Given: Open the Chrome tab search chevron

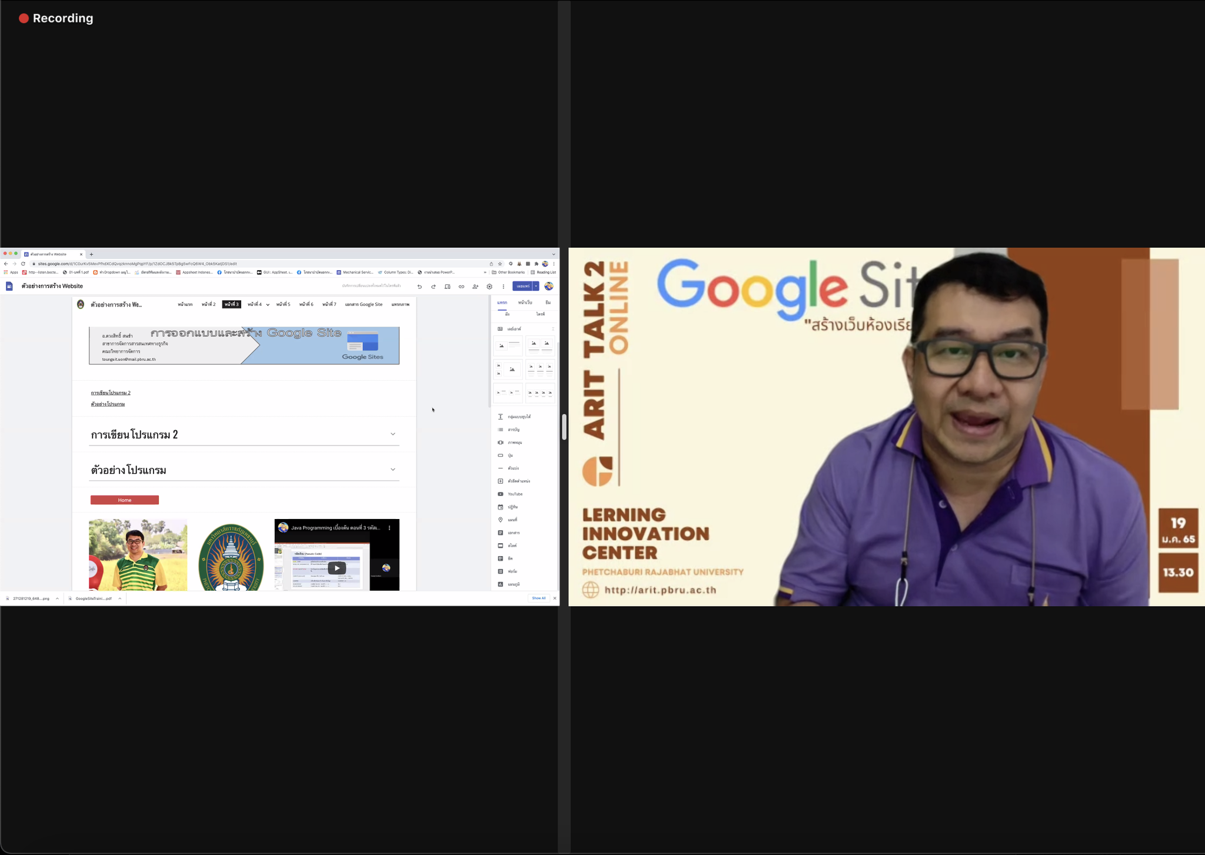Looking at the screenshot, I should click(x=554, y=254).
